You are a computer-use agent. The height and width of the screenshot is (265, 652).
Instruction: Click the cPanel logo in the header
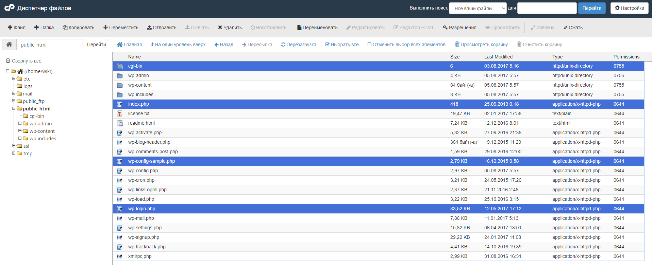tap(10, 8)
